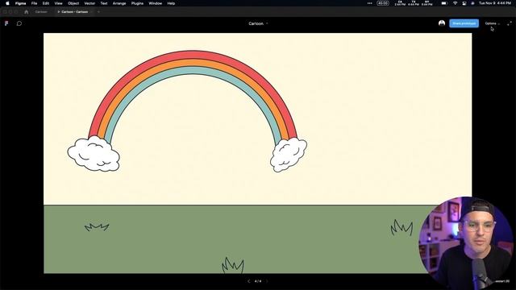Enter fullscreen with expand arrows icon

[509, 23]
